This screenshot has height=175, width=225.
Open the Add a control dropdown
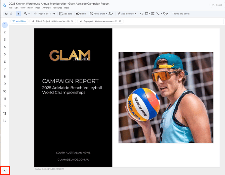[x=127, y=14]
